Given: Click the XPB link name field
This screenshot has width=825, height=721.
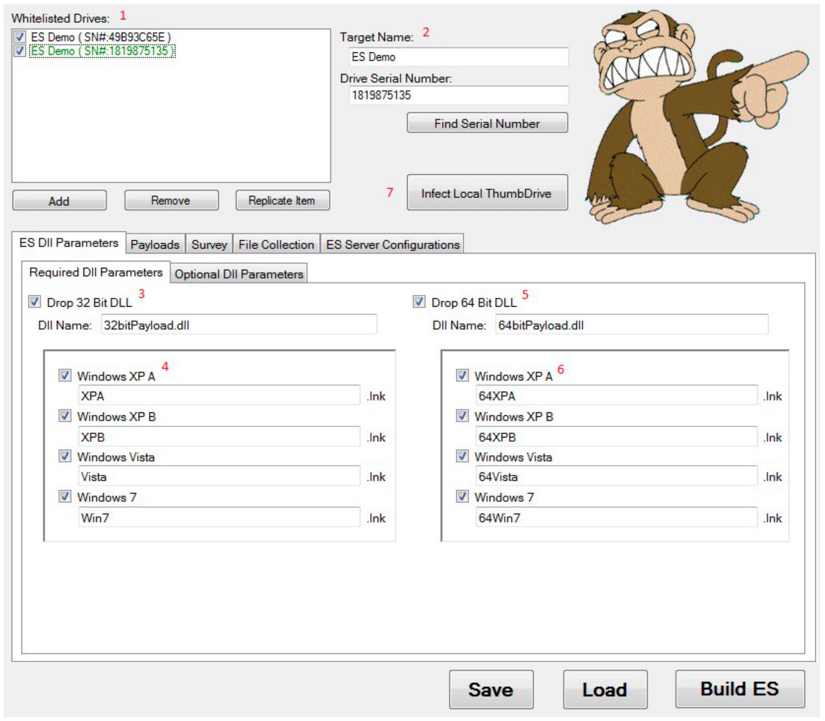Looking at the screenshot, I should point(219,437).
